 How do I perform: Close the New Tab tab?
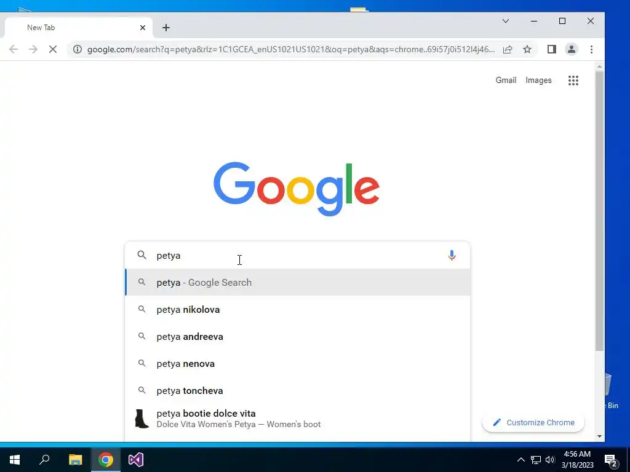click(x=143, y=28)
